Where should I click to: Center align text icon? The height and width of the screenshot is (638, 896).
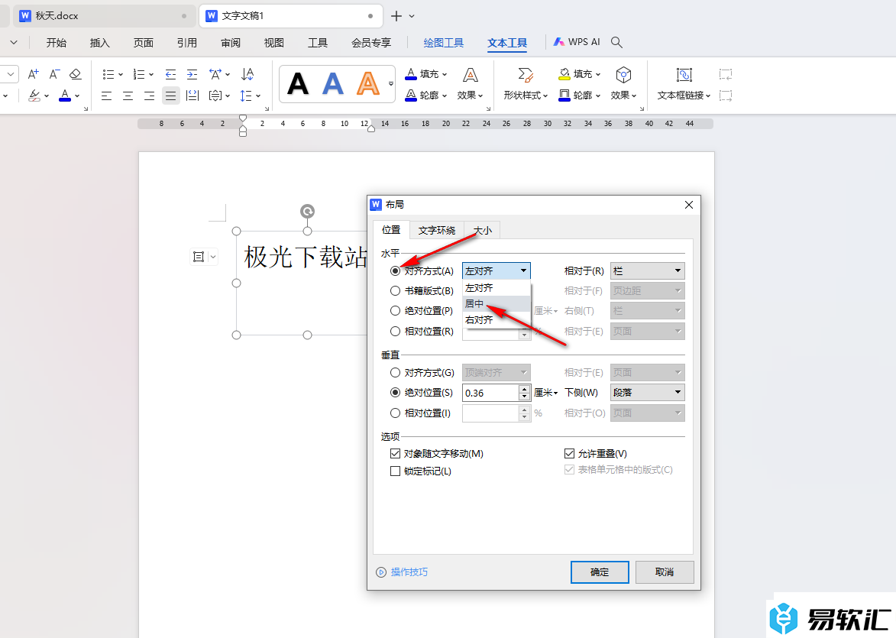click(x=128, y=96)
